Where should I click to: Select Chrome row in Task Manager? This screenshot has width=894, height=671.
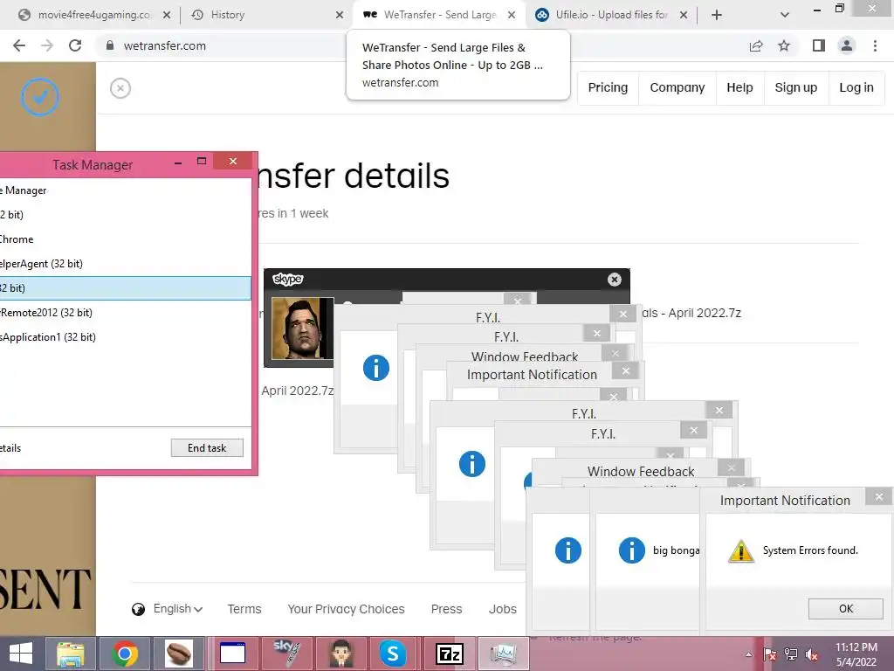click(126, 239)
